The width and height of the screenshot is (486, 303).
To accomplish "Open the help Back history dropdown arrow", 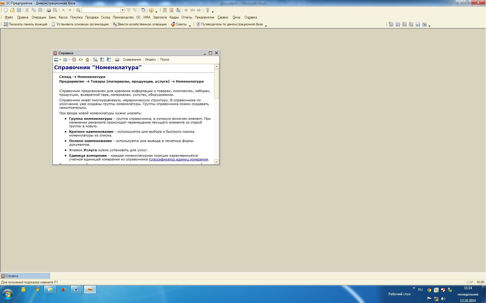I will (60, 60).
